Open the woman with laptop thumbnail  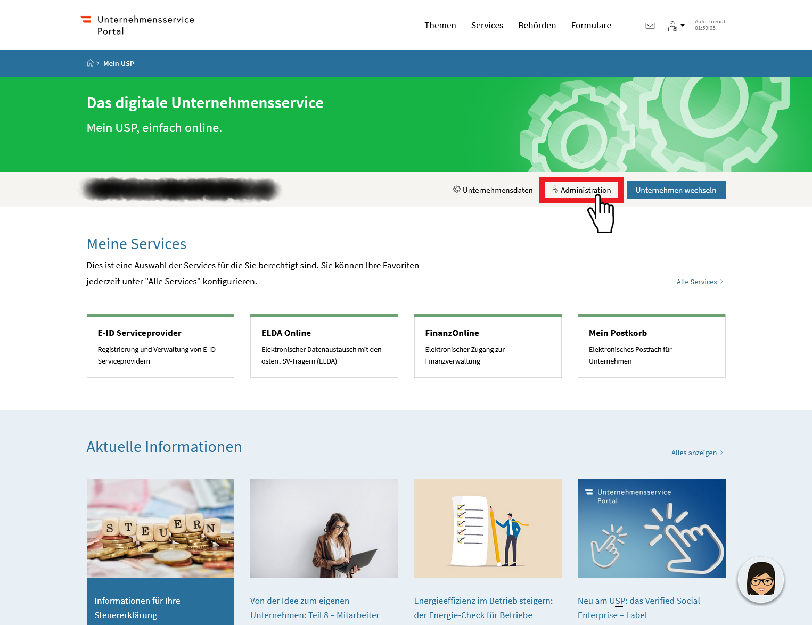(324, 528)
